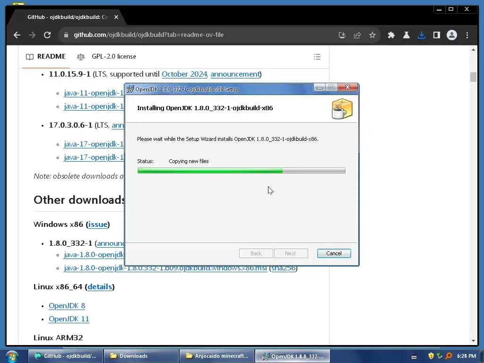
Task: View site info padlock icon
Action: click(x=66, y=35)
